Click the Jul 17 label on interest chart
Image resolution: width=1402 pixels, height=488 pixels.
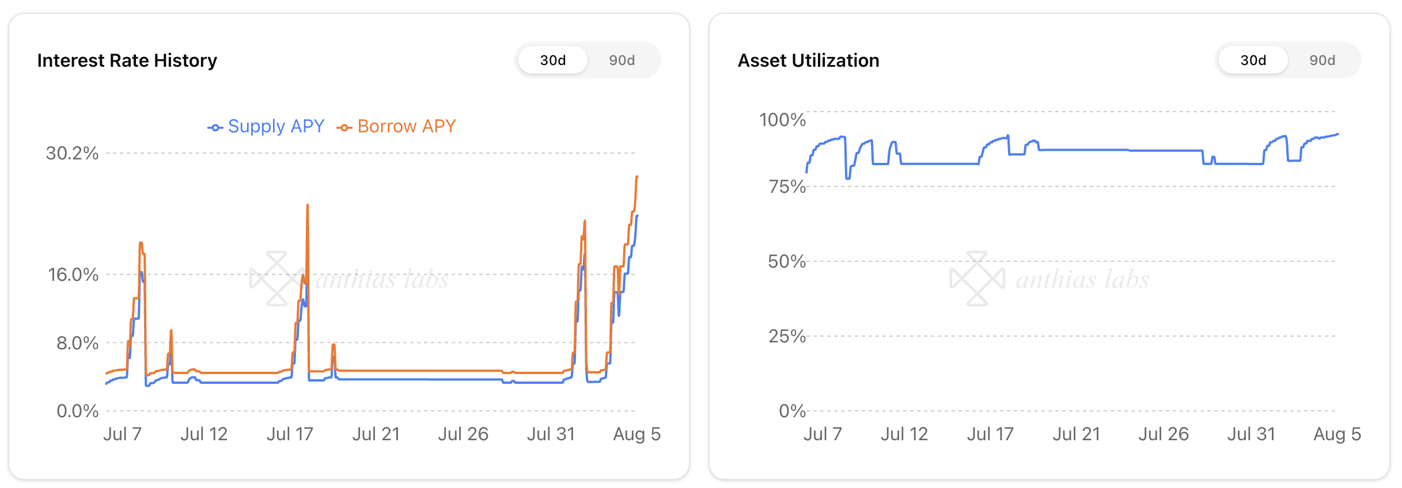coord(290,434)
